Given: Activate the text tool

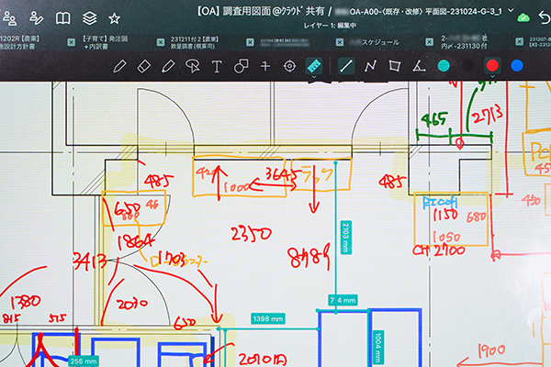Looking at the screenshot, I should click(x=217, y=66).
